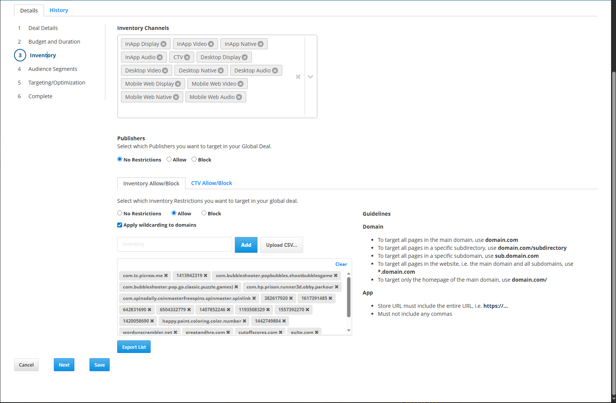
Task: Remove the Mobile Web Video tag
Action: click(240, 84)
